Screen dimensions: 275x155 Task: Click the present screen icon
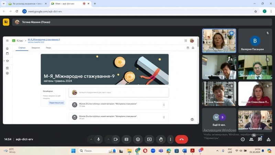(149, 139)
